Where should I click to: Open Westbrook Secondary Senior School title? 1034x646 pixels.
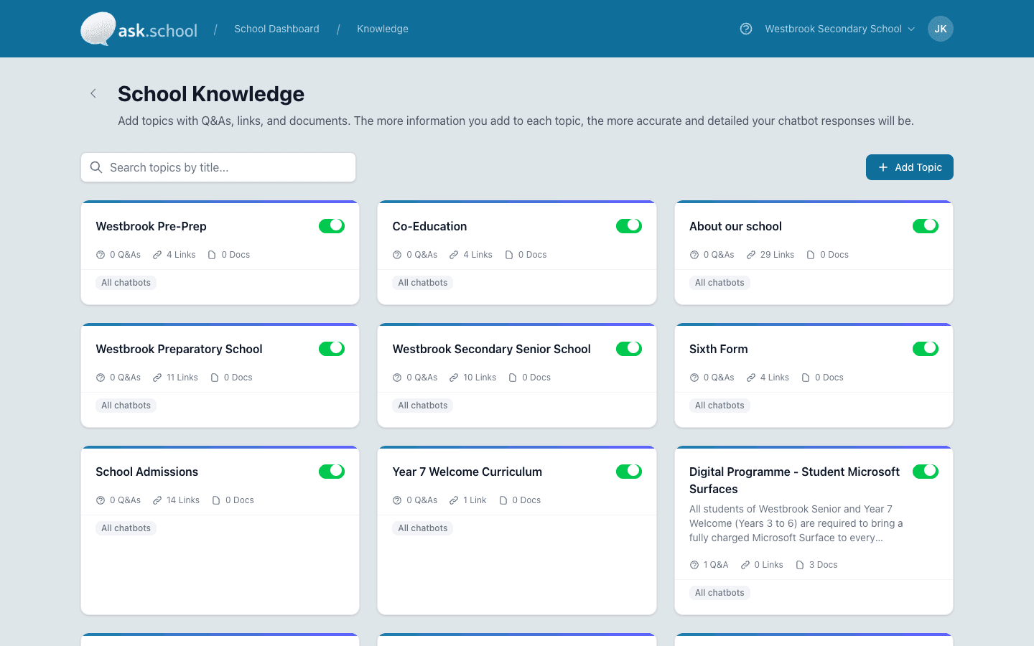tap(491, 349)
